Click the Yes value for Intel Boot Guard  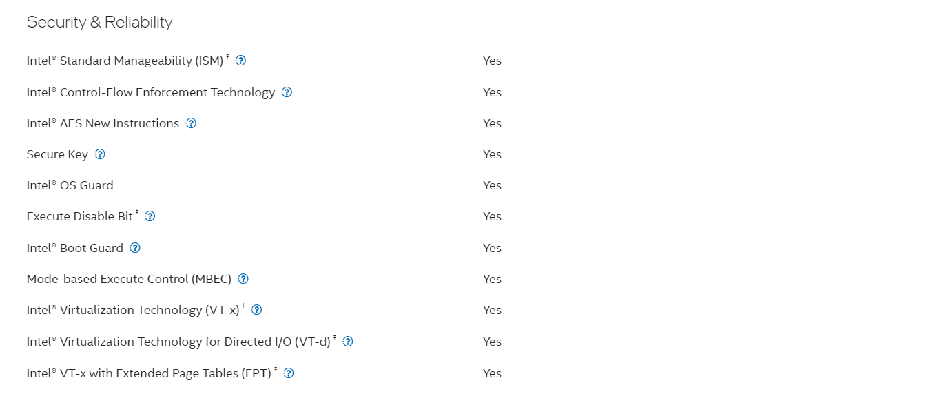click(492, 248)
